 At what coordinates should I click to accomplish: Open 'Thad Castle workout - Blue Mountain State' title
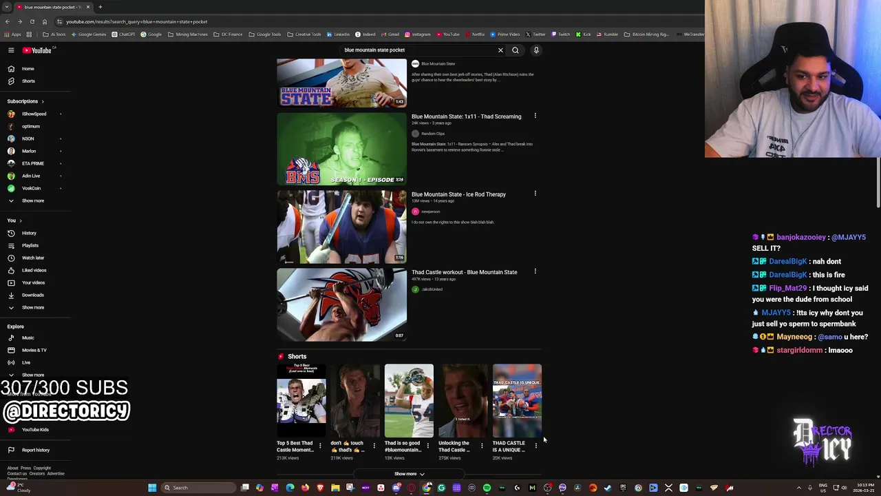click(x=464, y=272)
